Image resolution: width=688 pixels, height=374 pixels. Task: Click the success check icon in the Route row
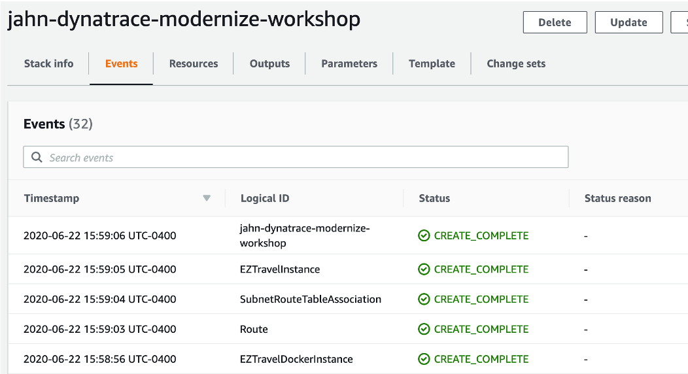424,329
